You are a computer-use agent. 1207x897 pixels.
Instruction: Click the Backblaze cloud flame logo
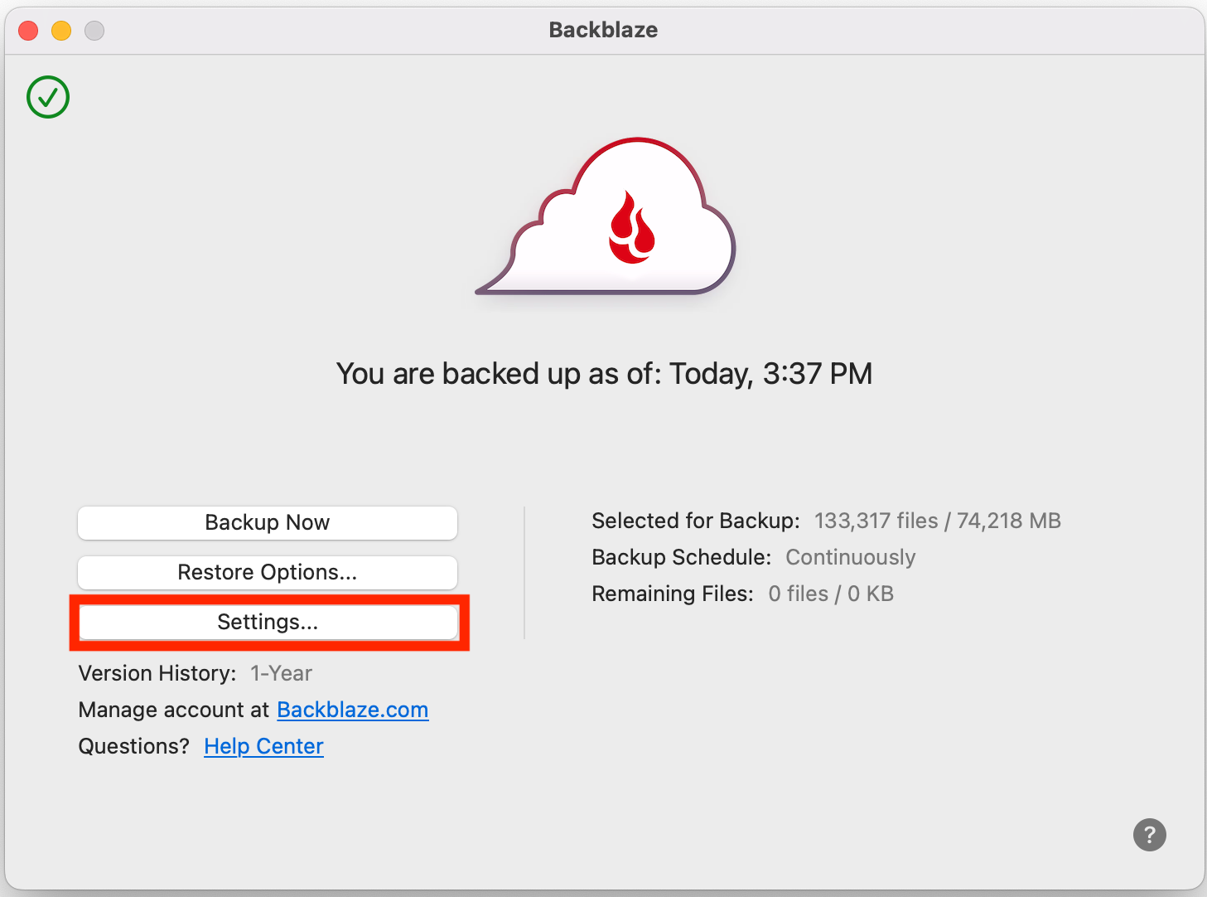pos(606,217)
